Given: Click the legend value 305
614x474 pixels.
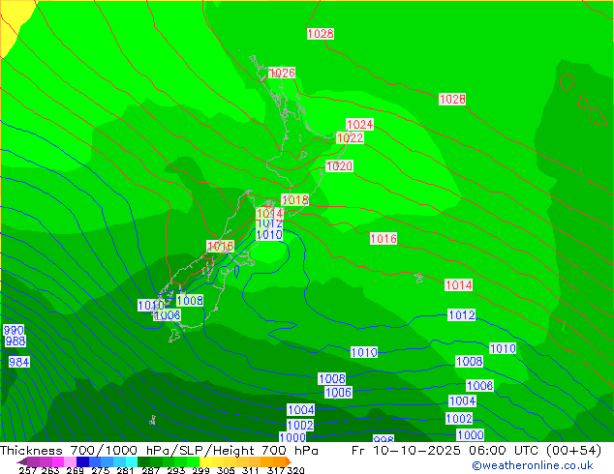Looking at the screenshot, I should pyautogui.click(x=226, y=470).
